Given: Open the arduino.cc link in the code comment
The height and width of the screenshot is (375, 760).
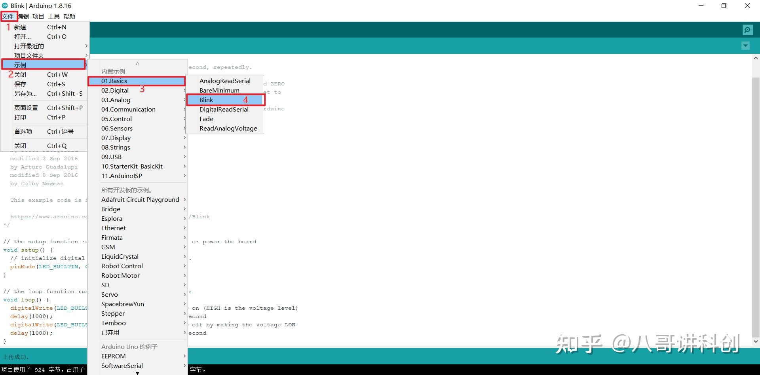Looking at the screenshot, I should click(47, 216).
